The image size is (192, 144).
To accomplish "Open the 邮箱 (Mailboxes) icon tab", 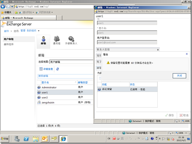I will click(44, 40).
